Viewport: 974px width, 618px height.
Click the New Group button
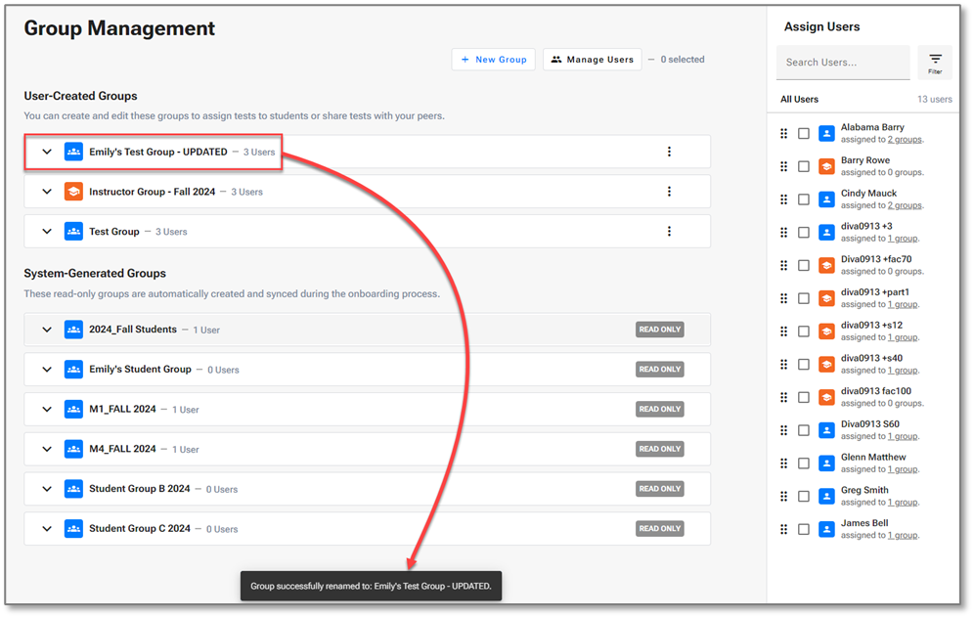(494, 60)
